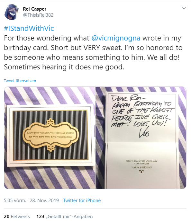Open the tweet options chevron menu

coord(184,8)
